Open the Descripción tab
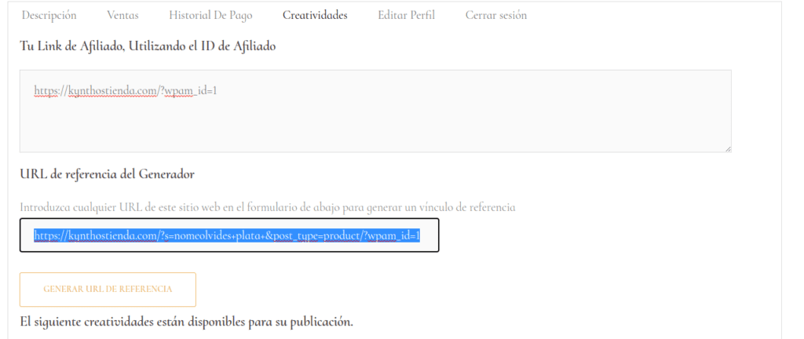This screenshot has height=339, width=804. point(49,15)
